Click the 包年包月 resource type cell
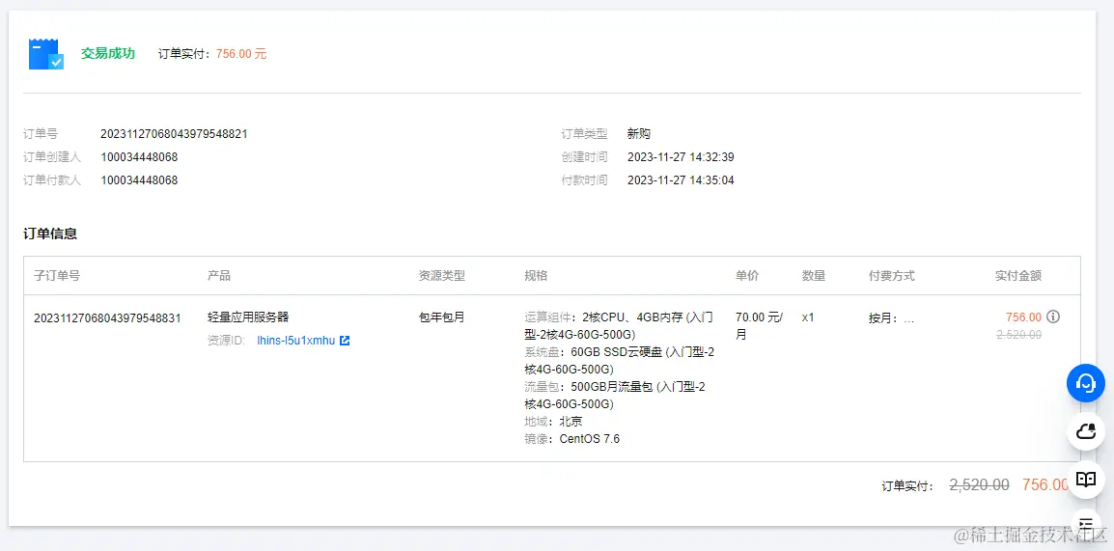 442,317
